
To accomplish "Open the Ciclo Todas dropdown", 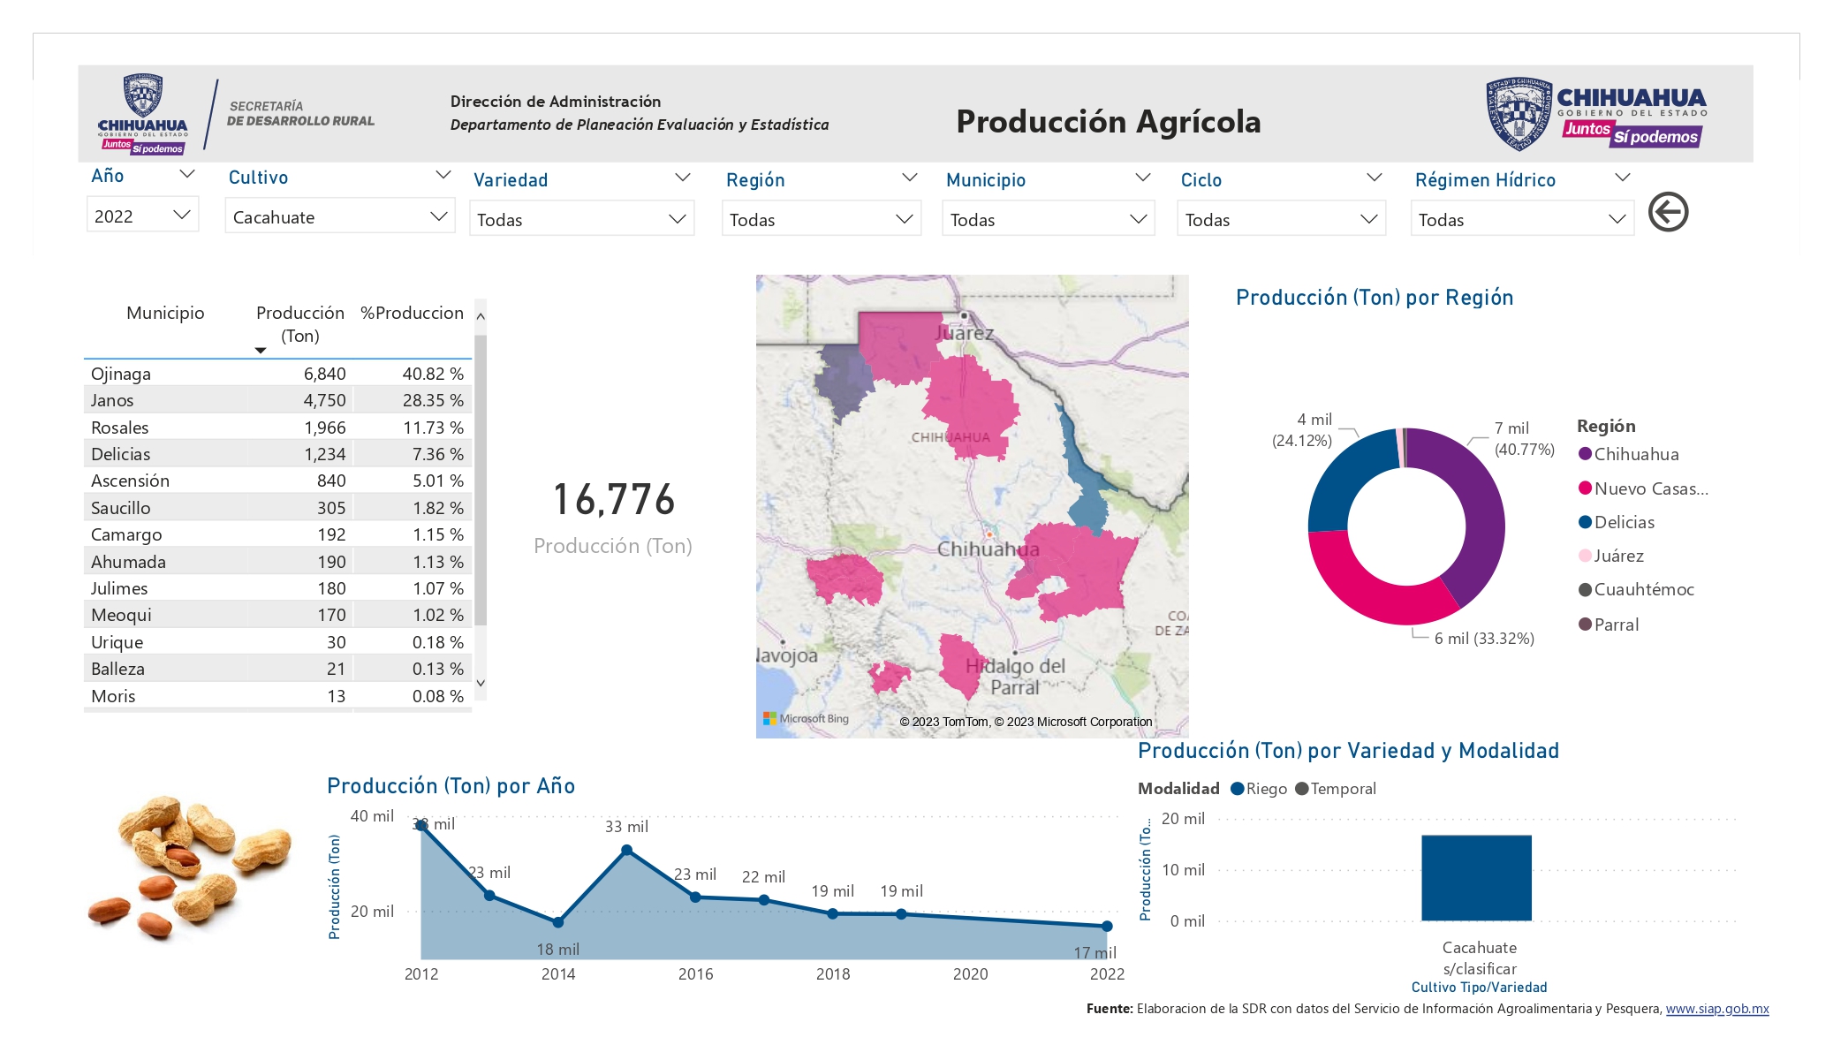I will pyautogui.click(x=1281, y=219).
